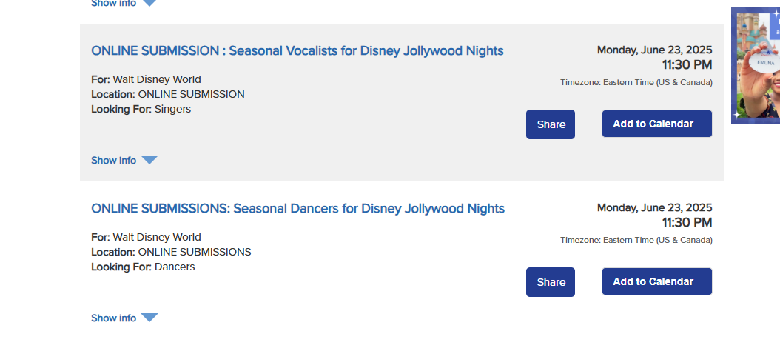Click the partially visible Show info at top
Image resolution: width=780 pixels, height=354 pixels.
click(113, 3)
